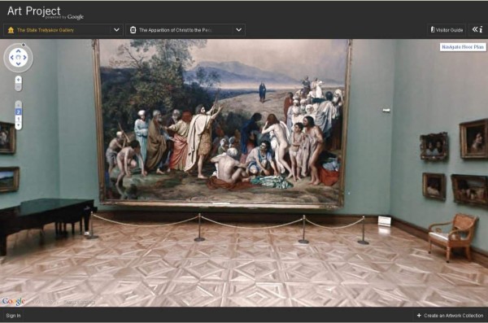The height and width of the screenshot is (323, 488).
Task: Pan the view up with the compass arrow
Action: (19, 50)
